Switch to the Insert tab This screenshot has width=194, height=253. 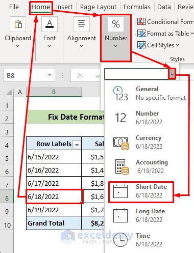click(64, 7)
